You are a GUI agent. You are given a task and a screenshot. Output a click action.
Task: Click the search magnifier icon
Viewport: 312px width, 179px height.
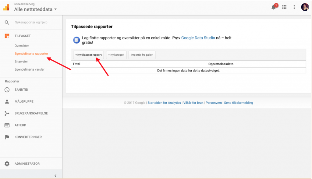point(7,23)
